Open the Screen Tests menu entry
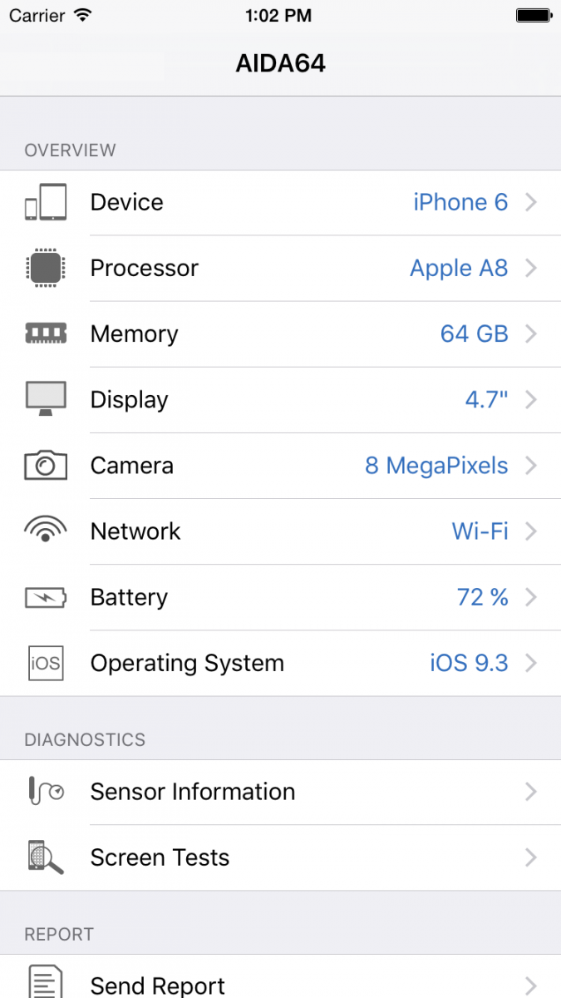561x998 pixels. click(x=160, y=857)
